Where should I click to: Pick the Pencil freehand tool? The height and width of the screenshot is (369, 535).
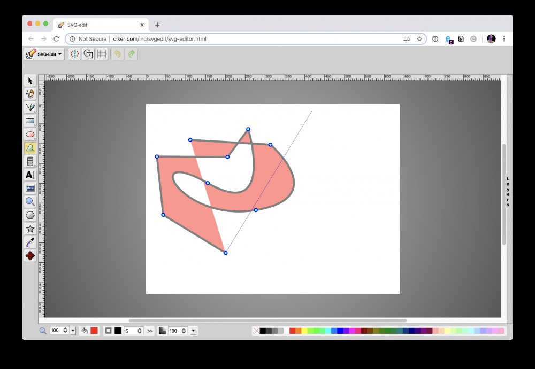(30, 93)
